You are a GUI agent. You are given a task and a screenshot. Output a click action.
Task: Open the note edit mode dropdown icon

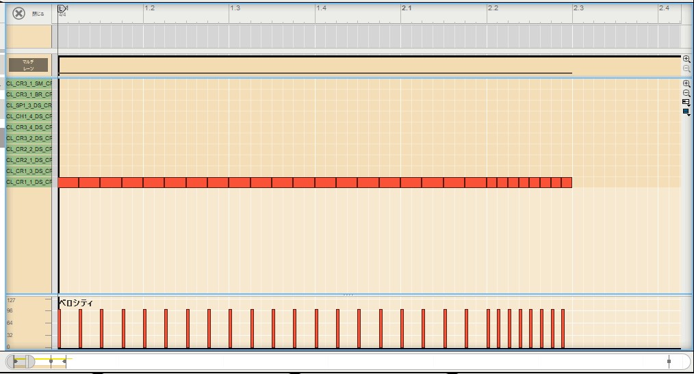(686, 103)
